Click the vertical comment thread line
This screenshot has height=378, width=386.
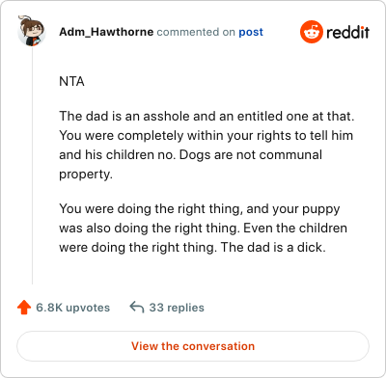pos(32,166)
